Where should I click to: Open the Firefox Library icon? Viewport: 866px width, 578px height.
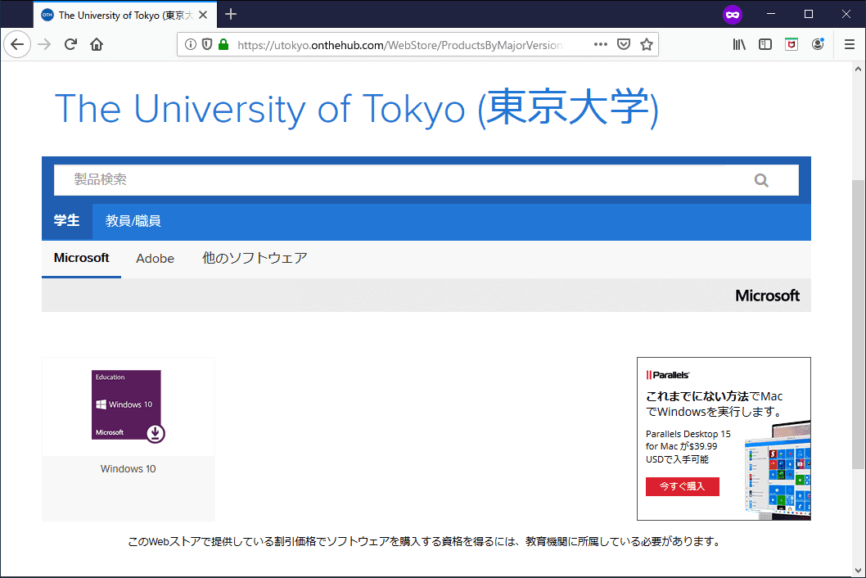[739, 44]
